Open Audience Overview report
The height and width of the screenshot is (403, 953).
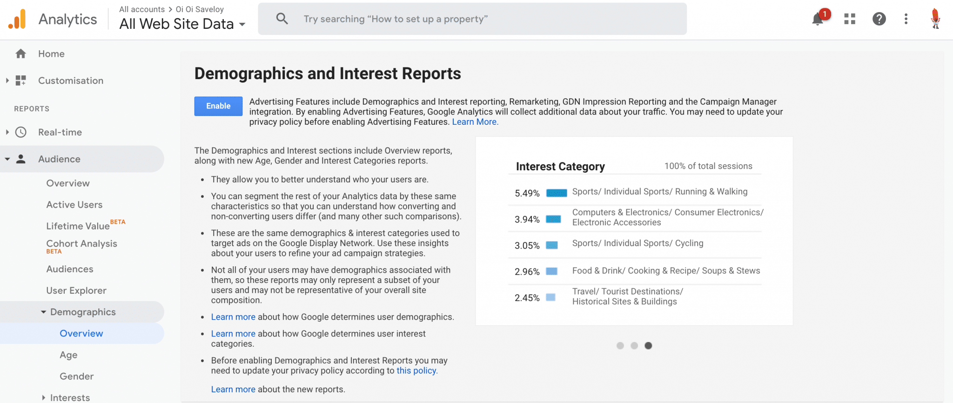click(68, 183)
